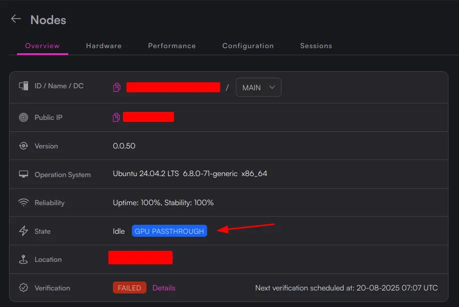Open the Performance tab

click(172, 46)
